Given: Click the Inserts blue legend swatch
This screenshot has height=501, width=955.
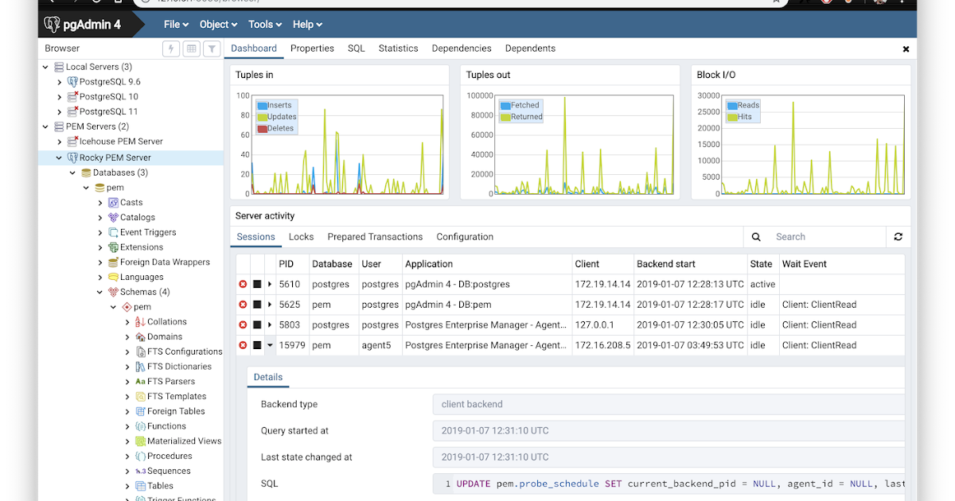Looking at the screenshot, I should [262, 105].
